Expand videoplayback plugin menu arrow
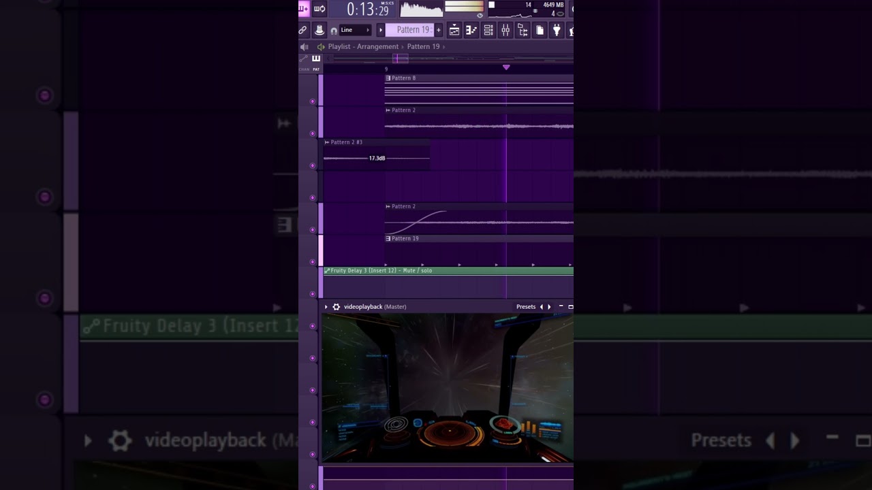 [326, 307]
